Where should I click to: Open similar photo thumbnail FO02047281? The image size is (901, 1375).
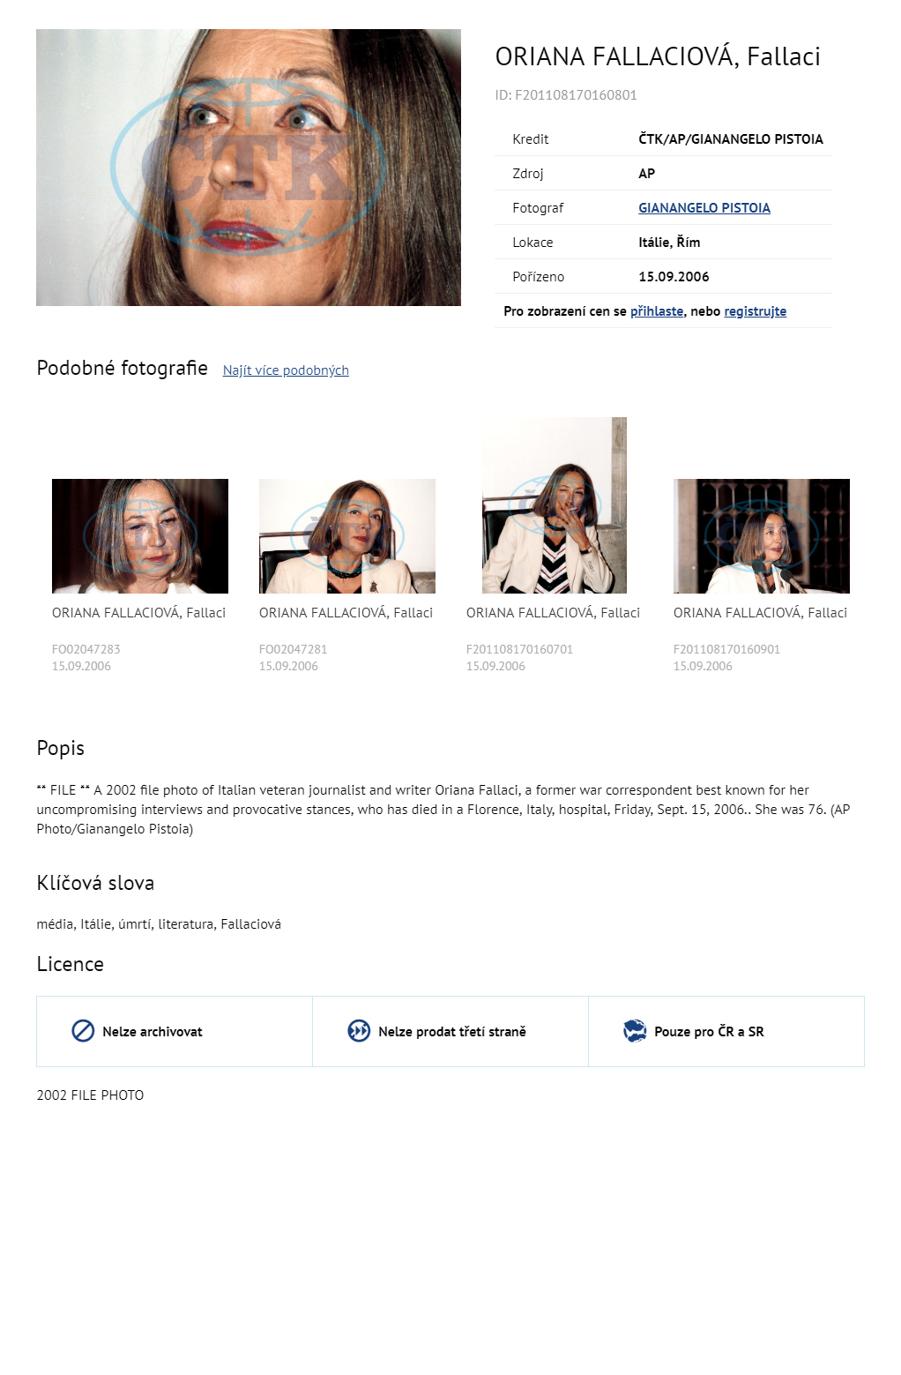347,536
